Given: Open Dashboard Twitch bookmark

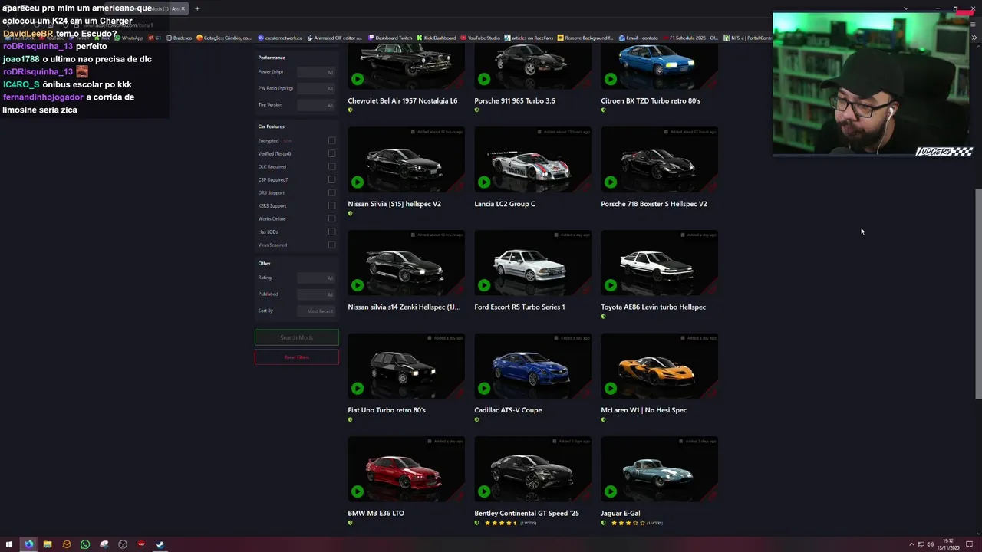Looking at the screenshot, I should (x=390, y=38).
